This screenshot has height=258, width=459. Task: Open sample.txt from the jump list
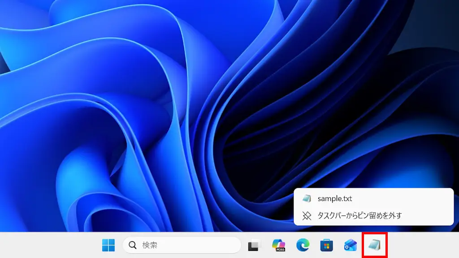point(334,198)
